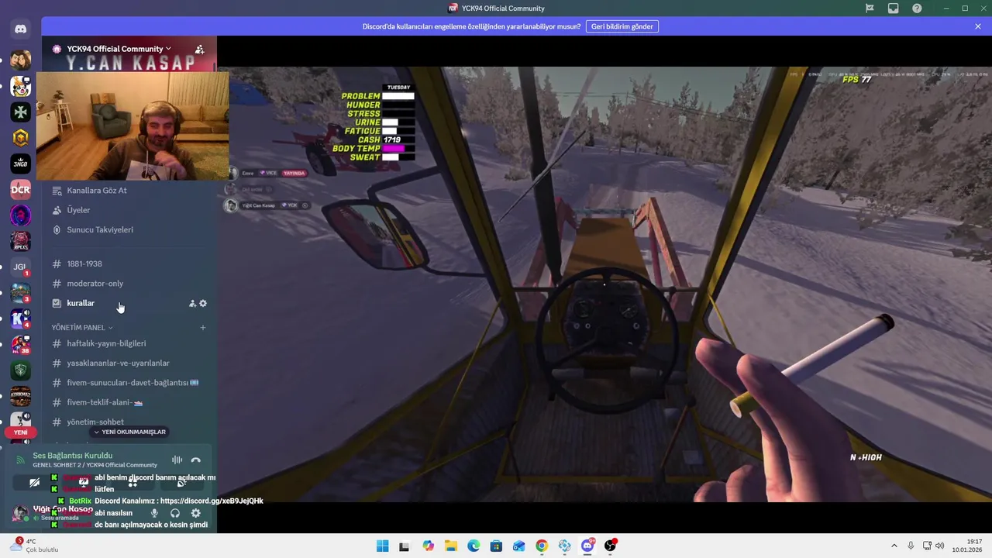This screenshot has width=992, height=558.
Task: Open File Explorer from taskbar
Action: click(x=451, y=546)
